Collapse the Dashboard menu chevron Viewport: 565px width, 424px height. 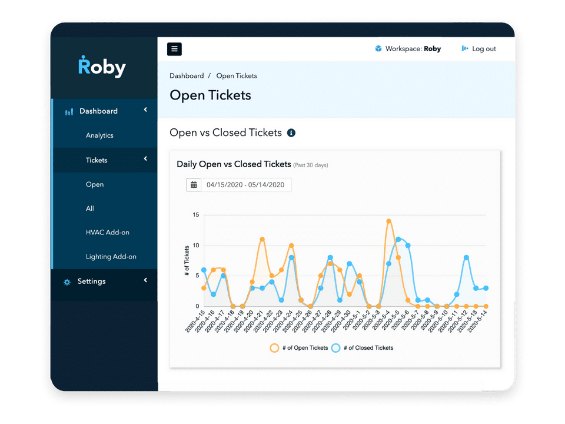point(145,110)
